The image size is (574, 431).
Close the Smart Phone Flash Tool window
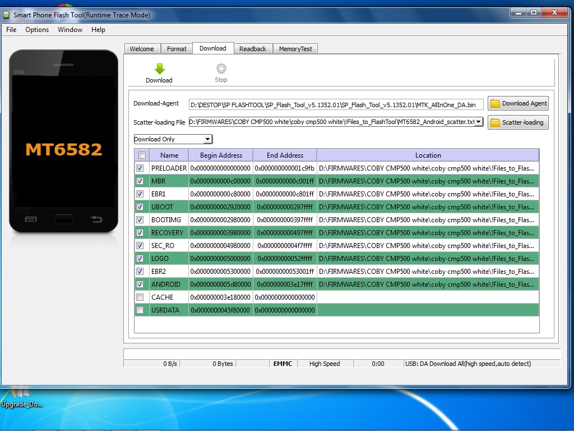point(554,13)
